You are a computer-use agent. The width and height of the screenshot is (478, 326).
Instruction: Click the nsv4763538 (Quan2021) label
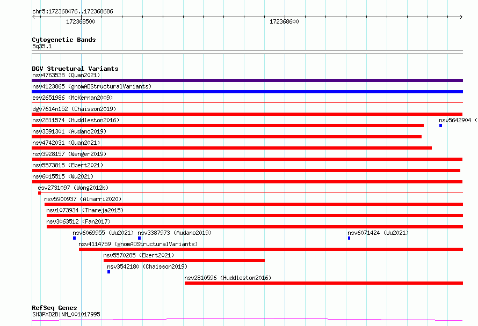(x=66, y=75)
